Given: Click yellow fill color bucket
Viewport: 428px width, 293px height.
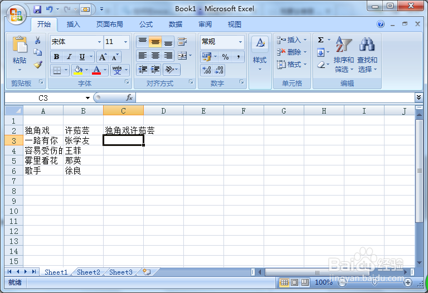Looking at the screenshot, I should click(78, 70).
